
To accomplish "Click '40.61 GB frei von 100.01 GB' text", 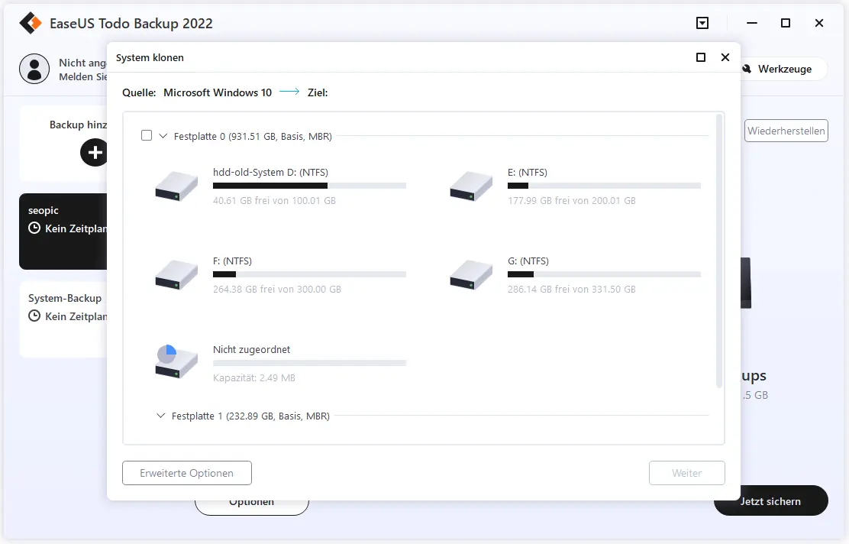I will pyautogui.click(x=275, y=200).
